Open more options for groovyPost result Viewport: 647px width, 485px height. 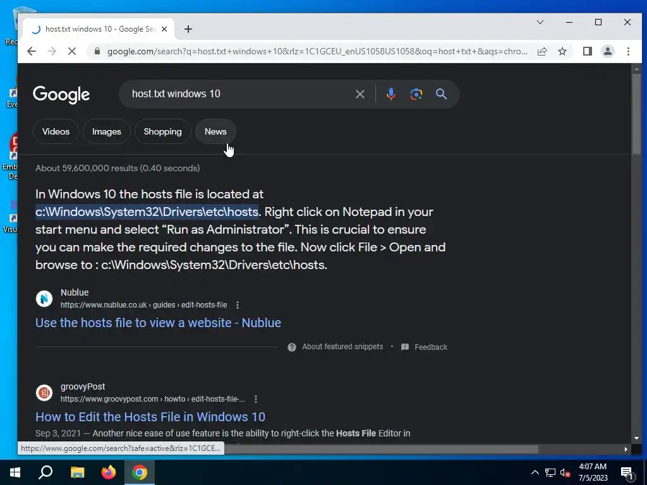(256, 399)
